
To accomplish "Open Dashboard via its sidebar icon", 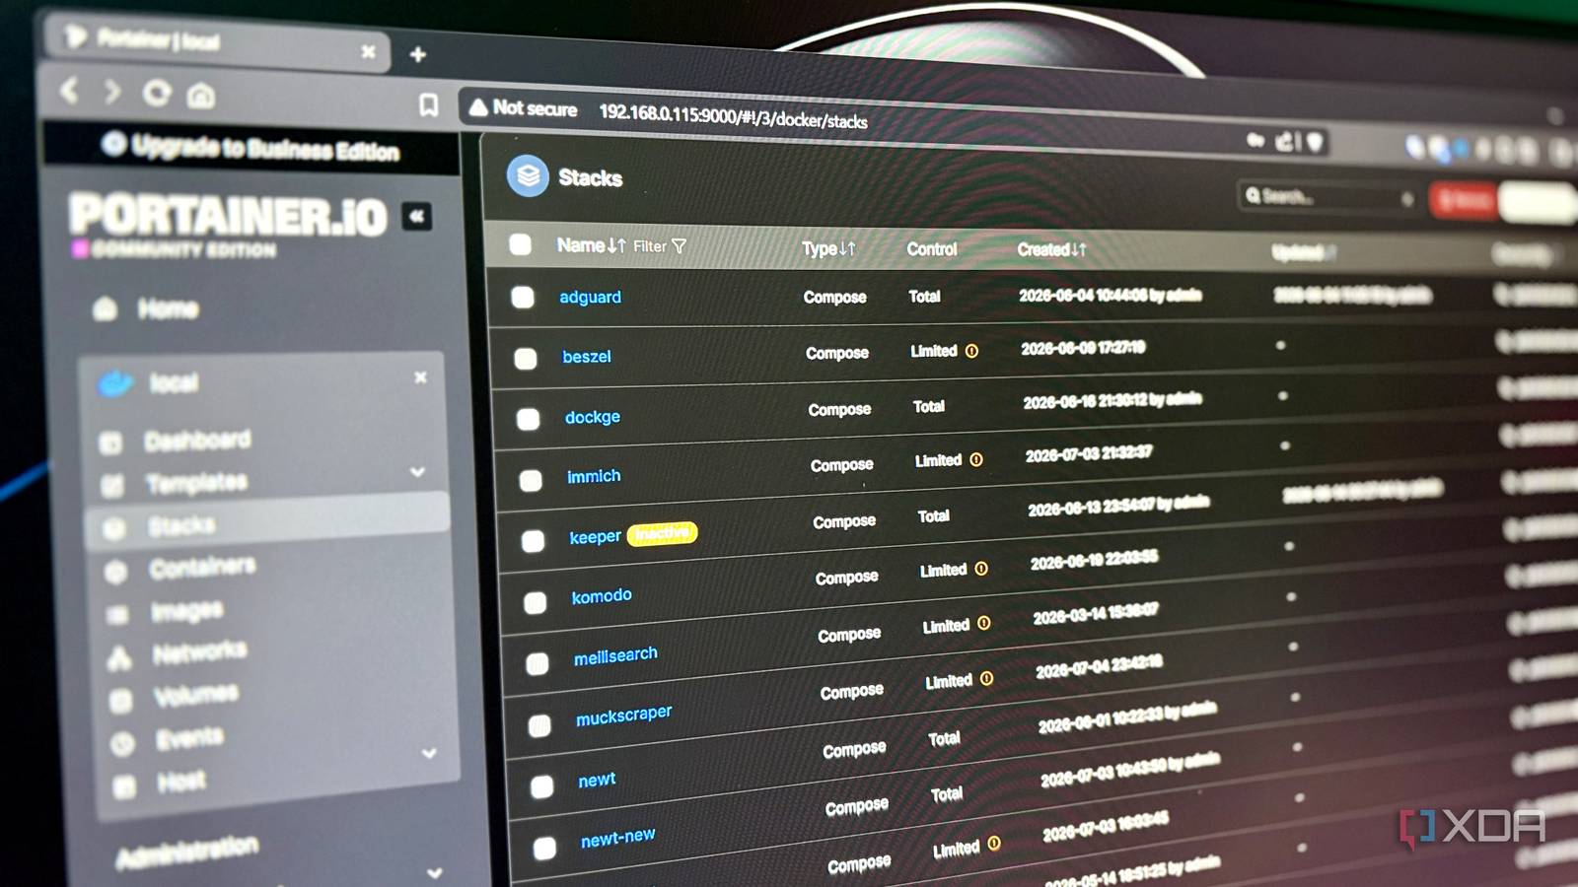I will (x=110, y=443).
